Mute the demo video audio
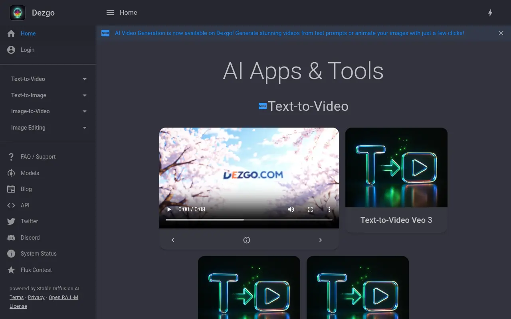 291,209
